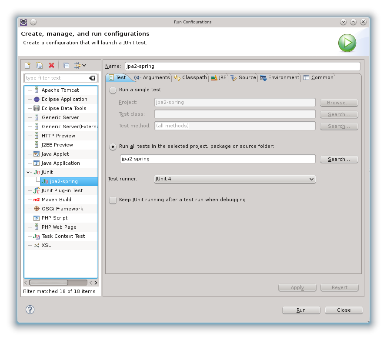This screenshot has height=340, width=387.
Task: Click the J2EE Preview icon
Action: [37, 145]
